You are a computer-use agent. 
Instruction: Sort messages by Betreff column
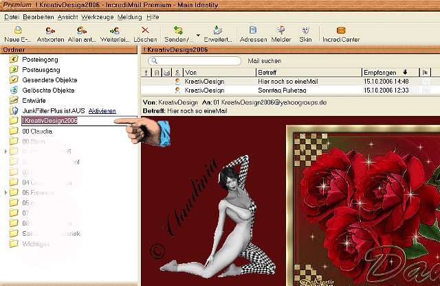pyautogui.click(x=309, y=73)
